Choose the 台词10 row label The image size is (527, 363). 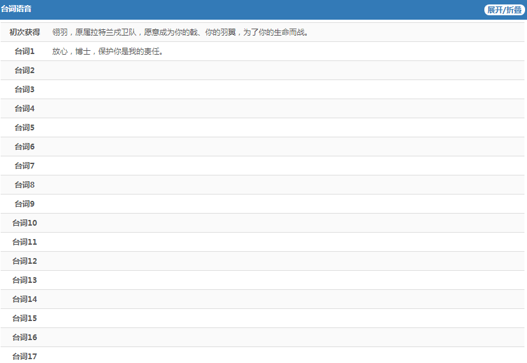click(x=25, y=223)
